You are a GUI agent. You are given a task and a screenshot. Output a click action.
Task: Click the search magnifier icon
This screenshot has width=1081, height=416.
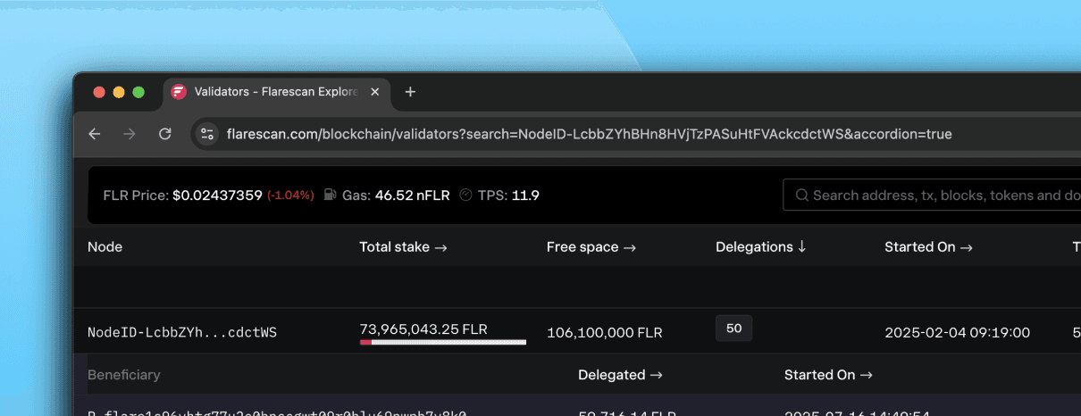pos(801,195)
